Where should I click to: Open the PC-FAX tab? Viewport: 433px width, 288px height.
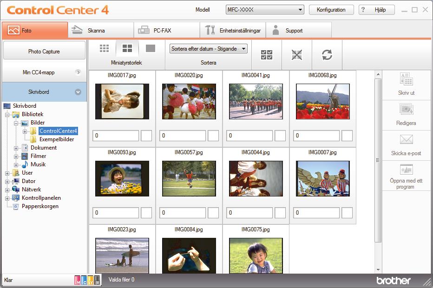coord(167,30)
